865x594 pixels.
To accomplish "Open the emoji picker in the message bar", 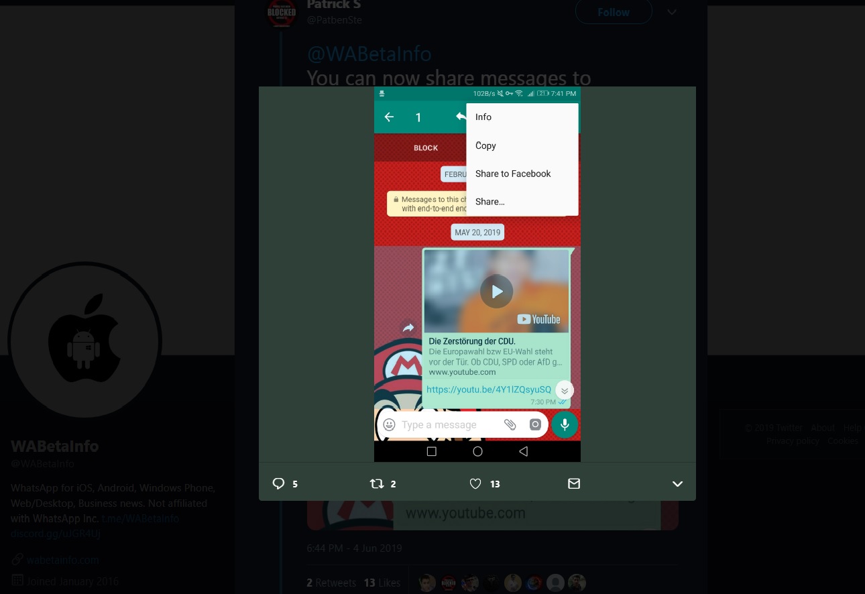I will (x=389, y=424).
